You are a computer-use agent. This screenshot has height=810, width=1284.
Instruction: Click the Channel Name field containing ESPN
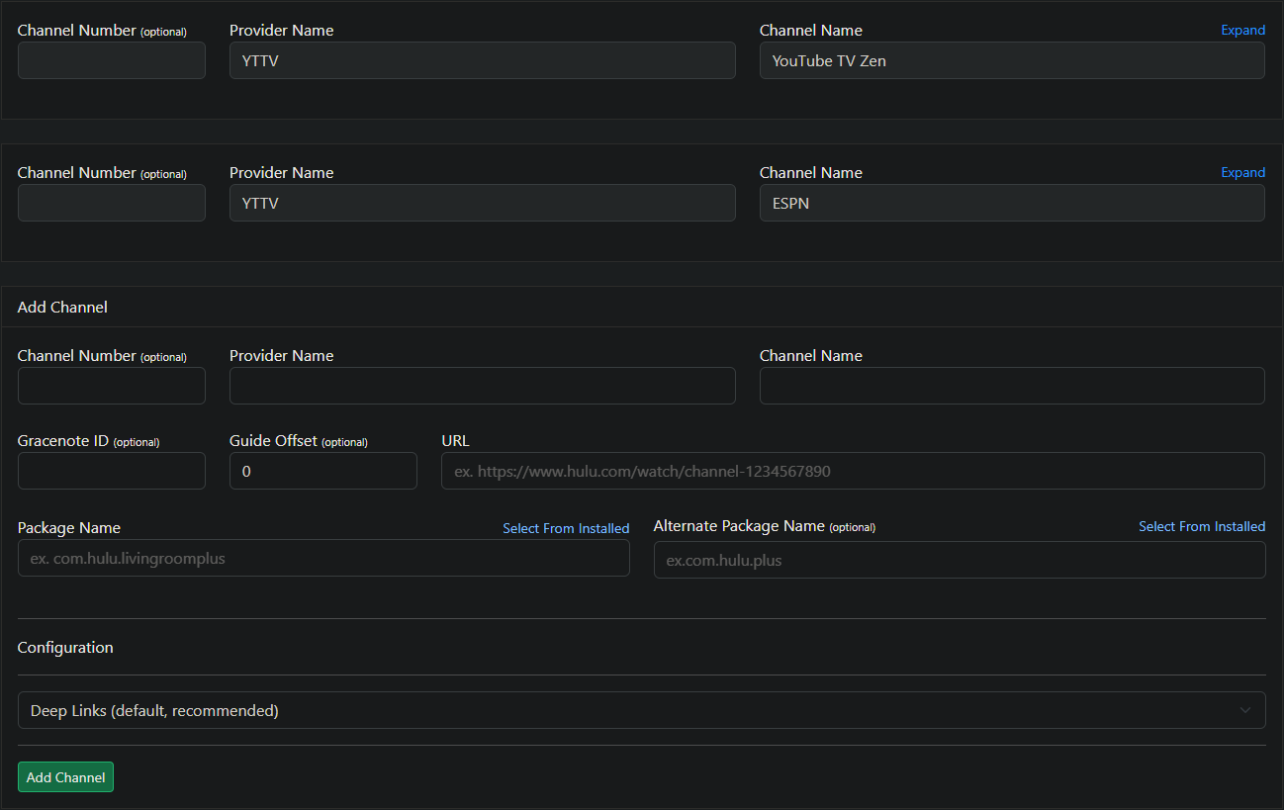pyautogui.click(x=1011, y=203)
